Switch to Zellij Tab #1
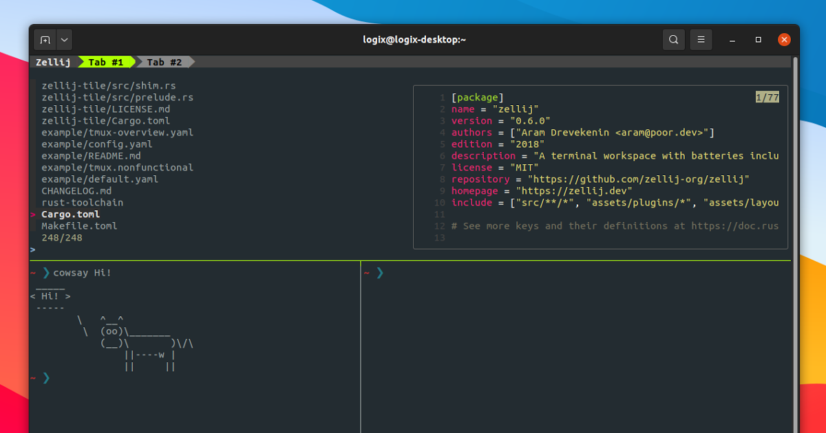 coord(105,62)
